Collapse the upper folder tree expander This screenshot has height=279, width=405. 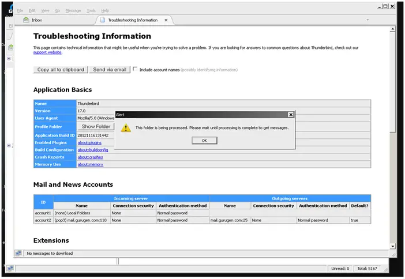click(9, 59)
